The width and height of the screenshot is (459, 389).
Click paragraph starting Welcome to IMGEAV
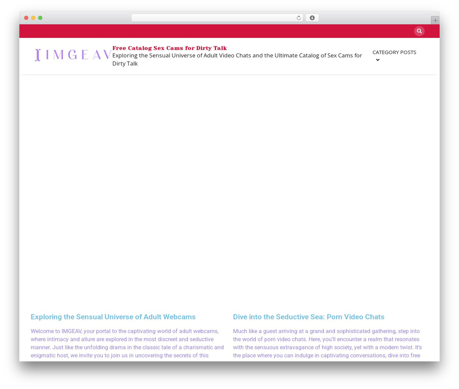pos(127,343)
